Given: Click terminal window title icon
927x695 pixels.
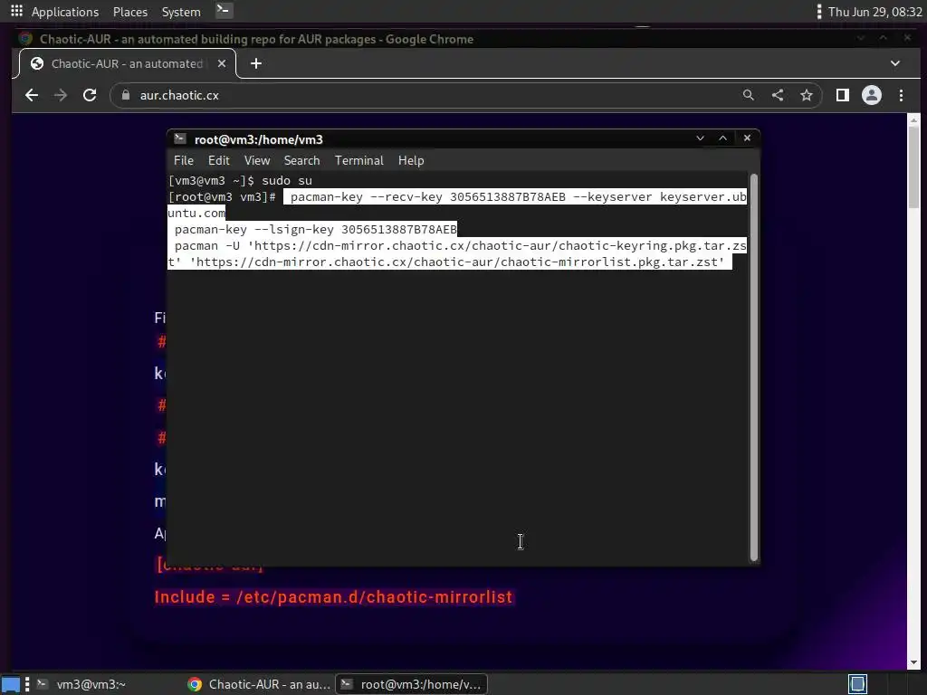Looking at the screenshot, I should point(180,138).
